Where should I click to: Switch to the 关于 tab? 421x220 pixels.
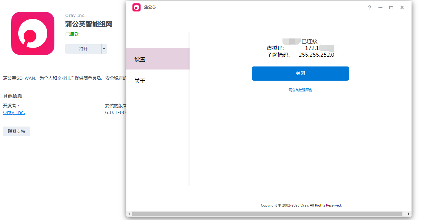158,81
